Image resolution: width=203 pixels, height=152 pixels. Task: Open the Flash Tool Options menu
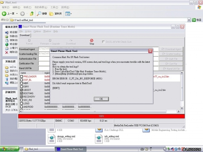pos(37,31)
